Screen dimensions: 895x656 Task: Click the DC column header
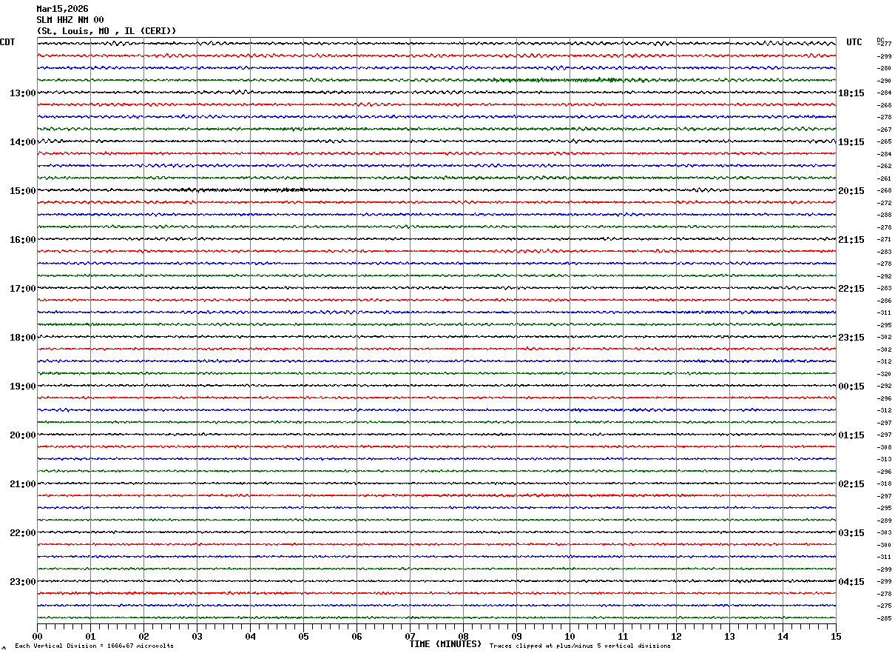point(880,40)
